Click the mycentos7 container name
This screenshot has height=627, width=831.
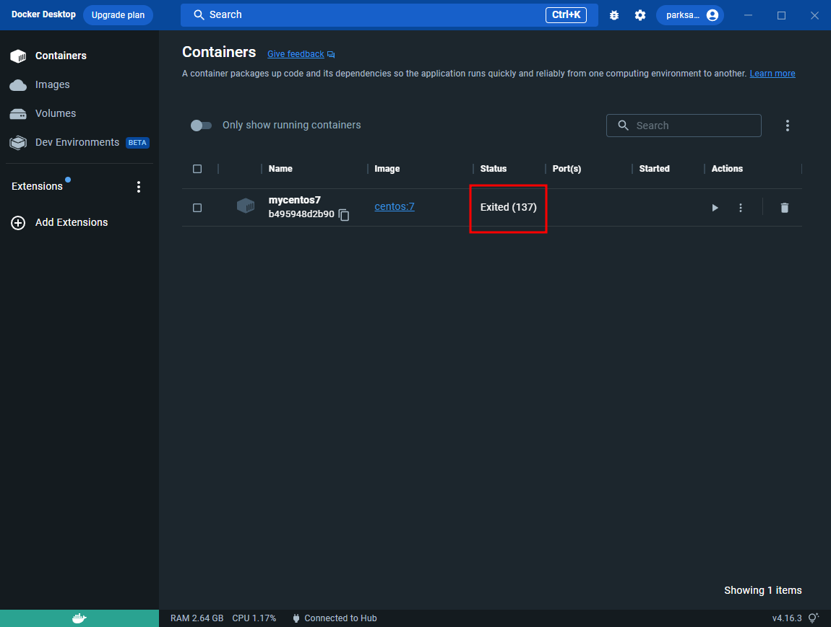coord(294,200)
